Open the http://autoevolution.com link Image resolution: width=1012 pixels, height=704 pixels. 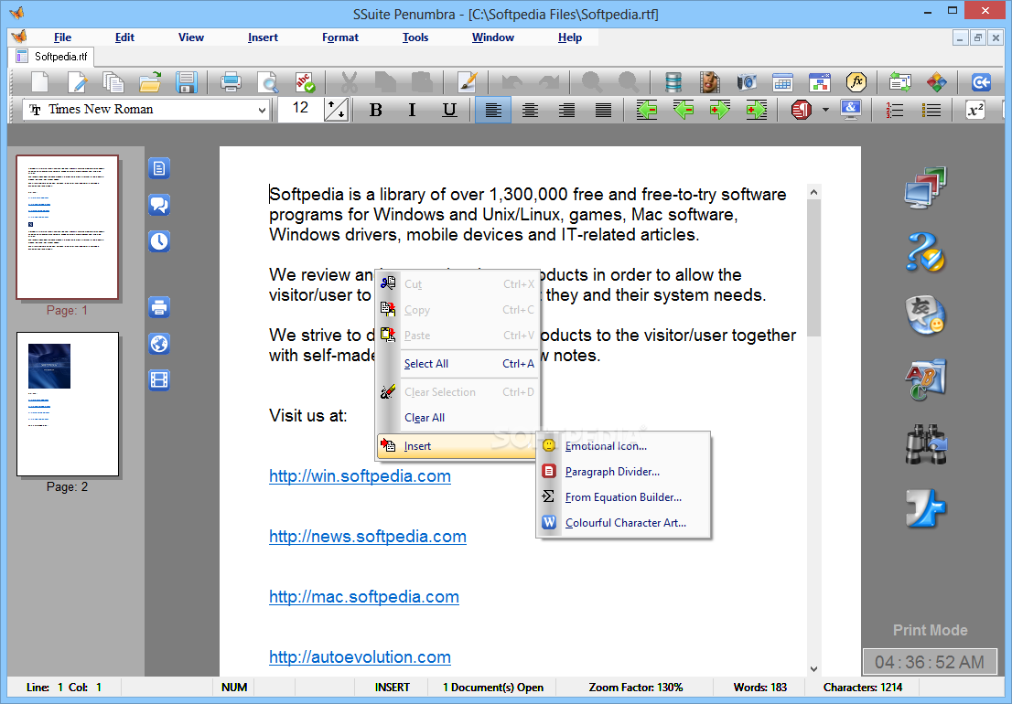[x=360, y=657]
